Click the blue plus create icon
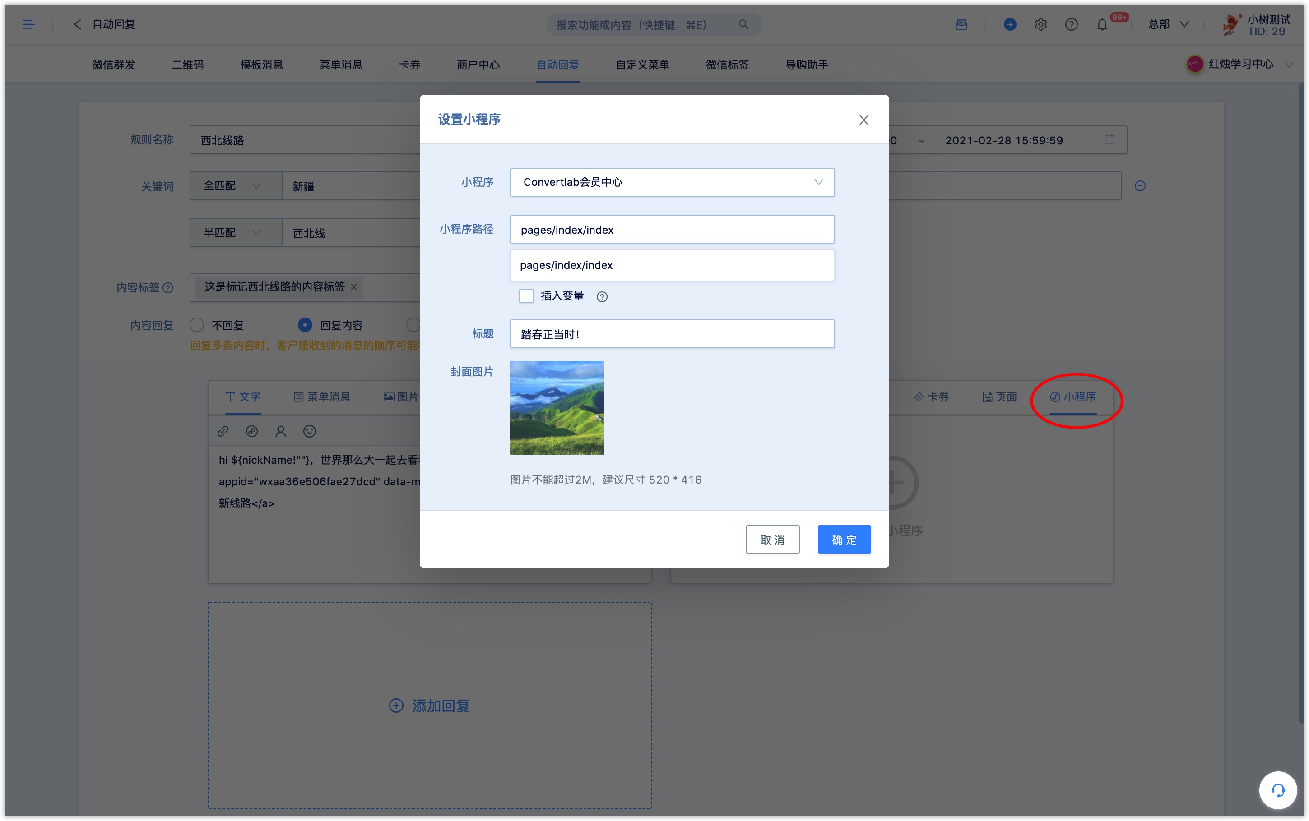Image resolution: width=1309 pixels, height=821 pixels. click(1009, 24)
